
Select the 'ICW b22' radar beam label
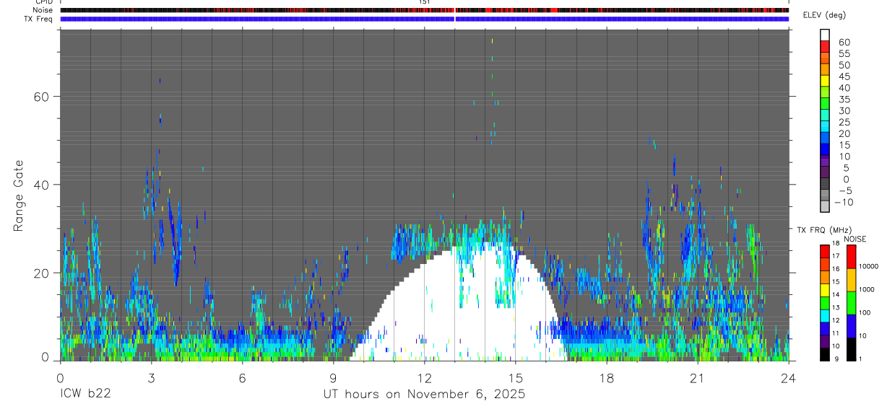point(85,395)
